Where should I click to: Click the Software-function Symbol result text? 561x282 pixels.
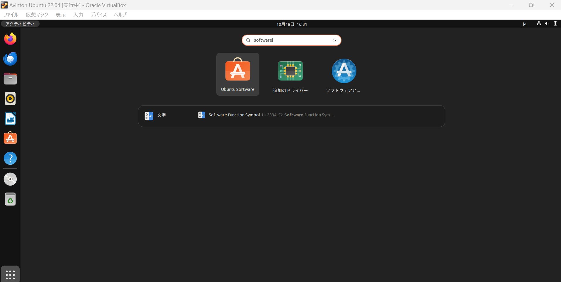(234, 115)
